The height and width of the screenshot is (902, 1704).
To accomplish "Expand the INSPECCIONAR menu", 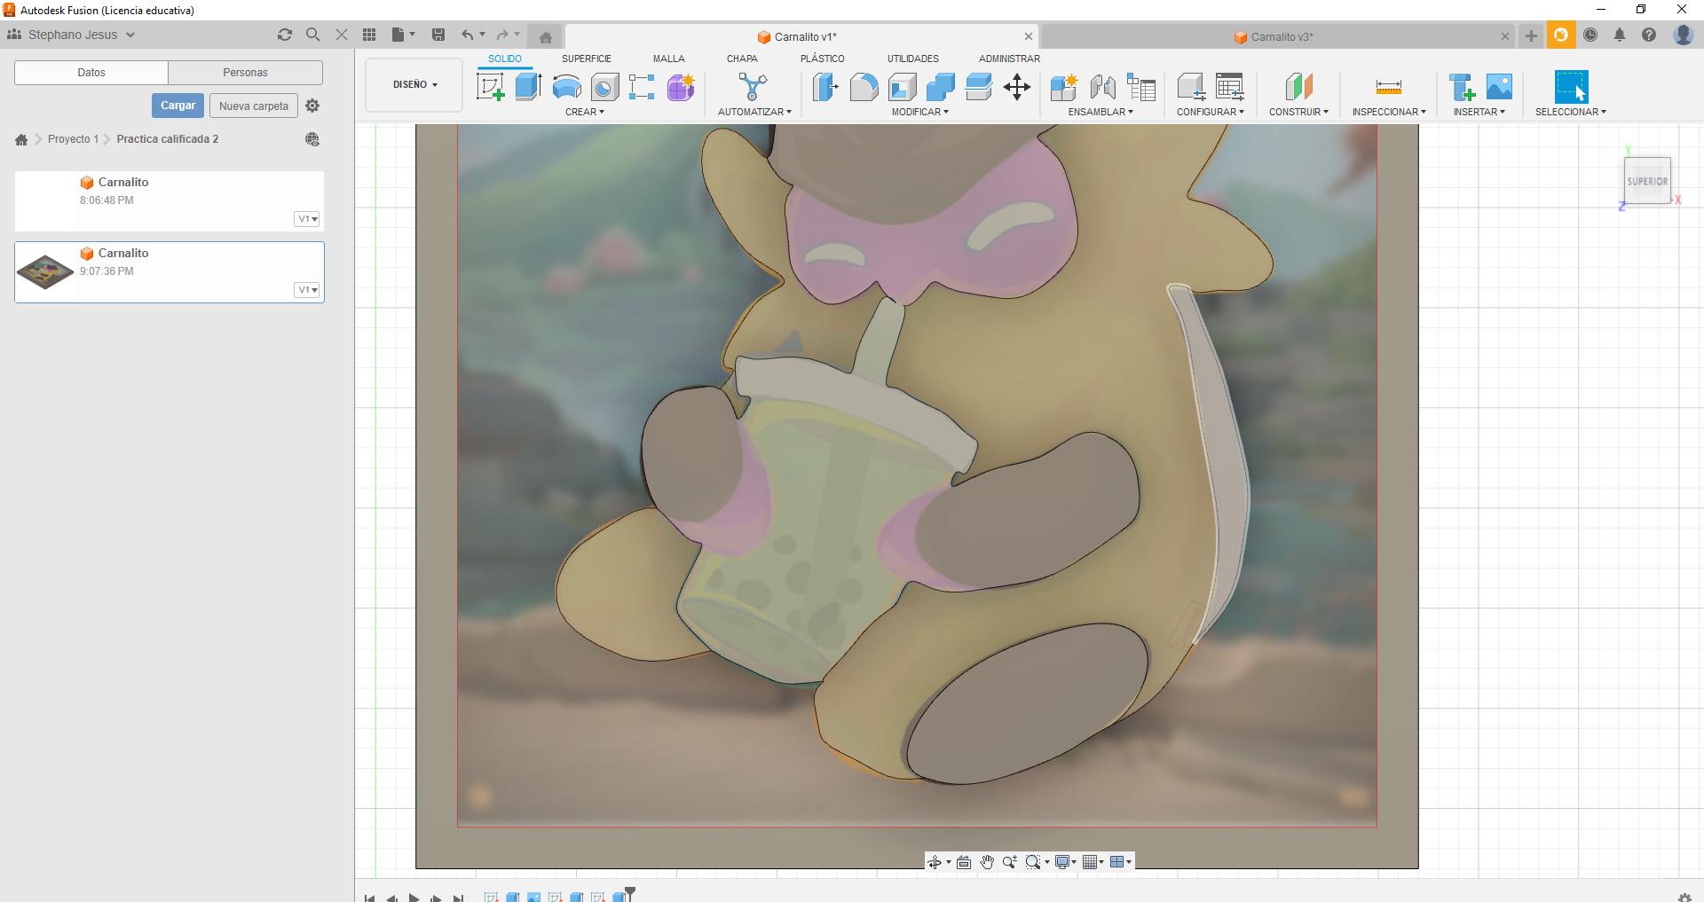I will click(x=1389, y=112).
